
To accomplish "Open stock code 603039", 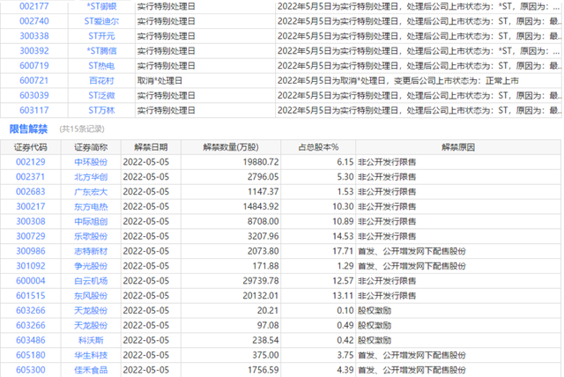I will [34, 95].
